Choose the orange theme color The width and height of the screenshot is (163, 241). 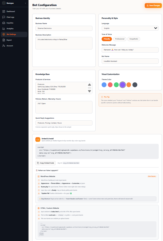pos(129,85)
